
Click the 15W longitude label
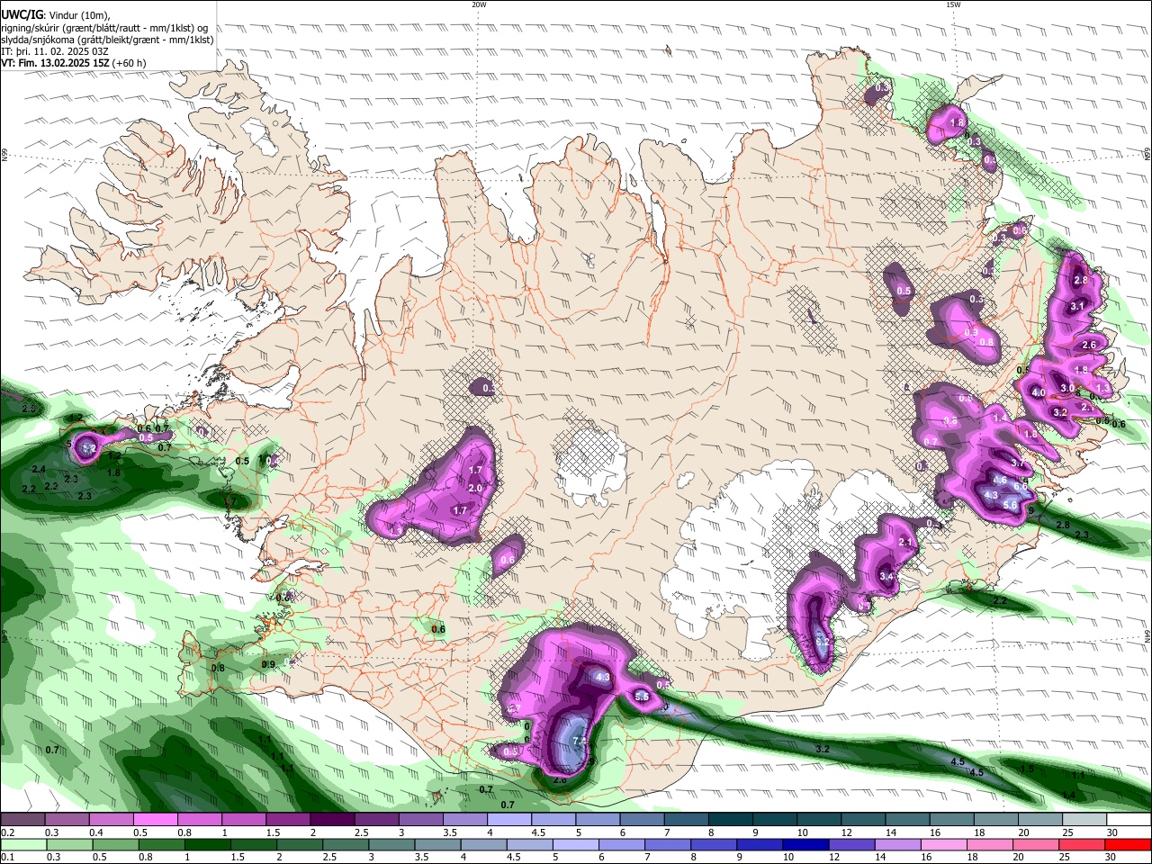click(952, 4)
